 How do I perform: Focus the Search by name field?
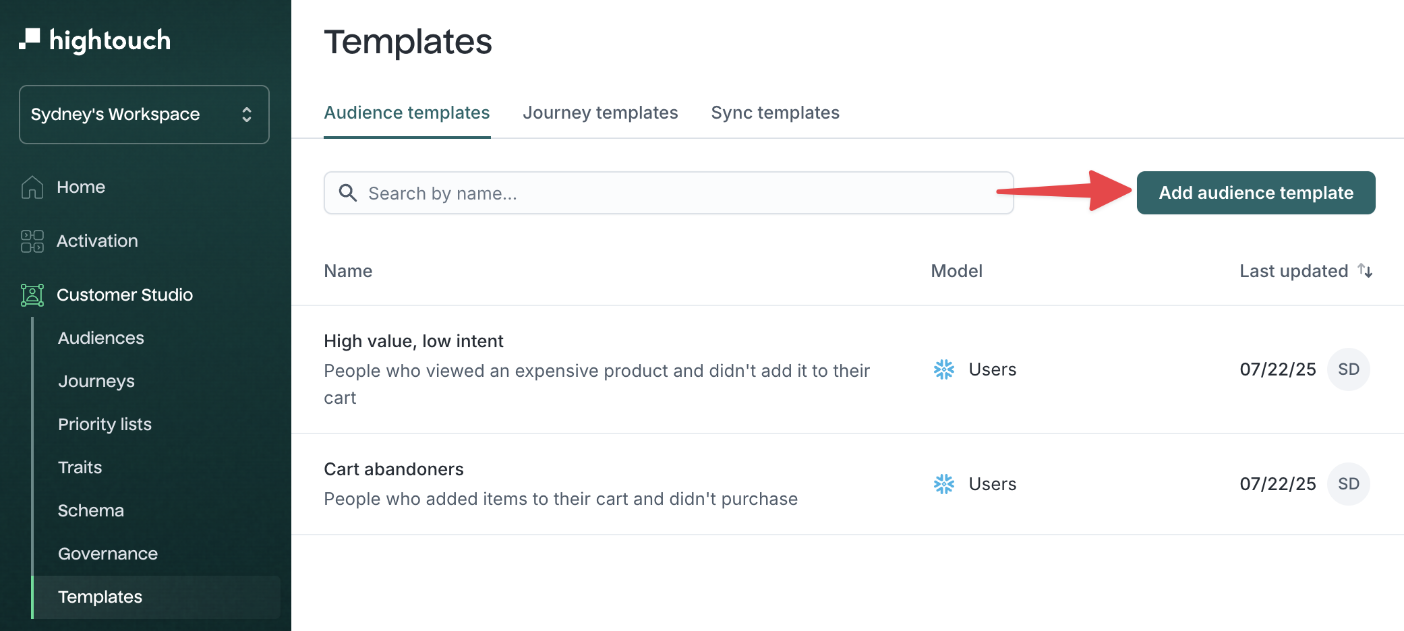click(x=668, y=193)
